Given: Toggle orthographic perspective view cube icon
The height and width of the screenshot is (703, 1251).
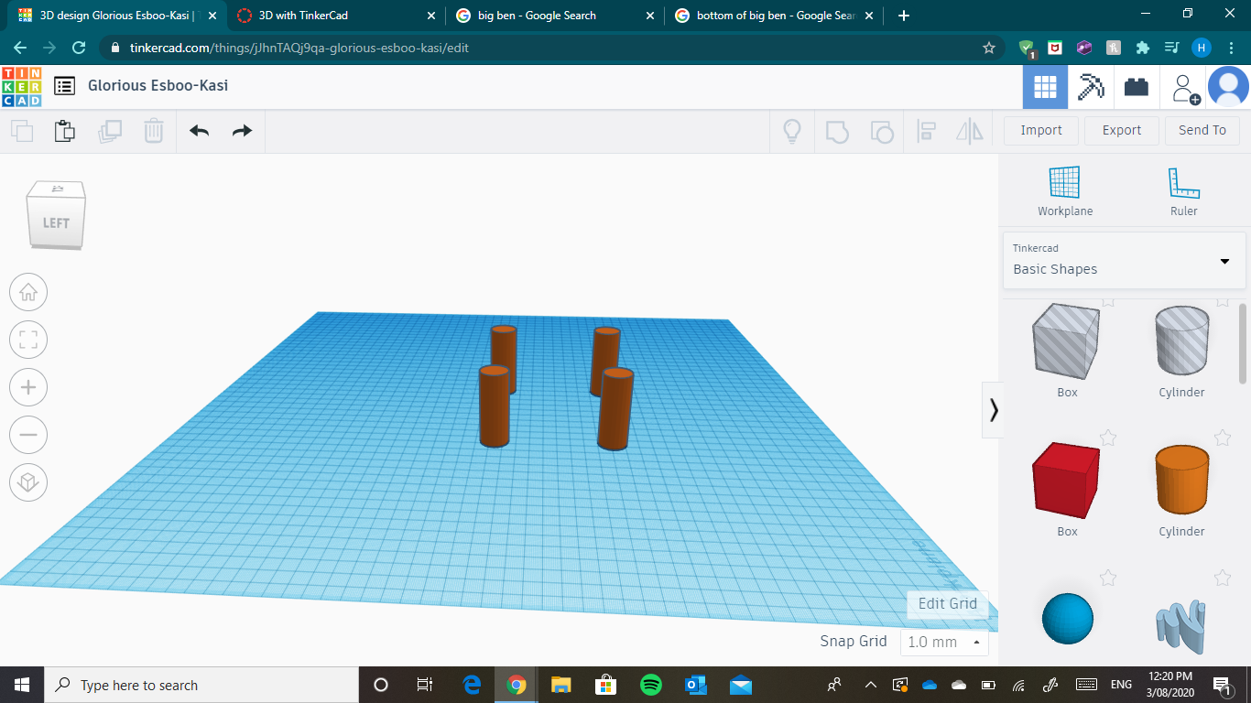Looking at the screenshot, I should (28, 482).
